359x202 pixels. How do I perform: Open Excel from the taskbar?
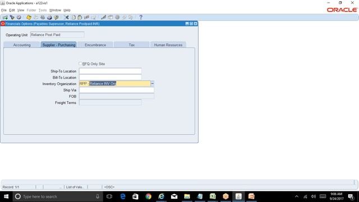point(213,196)
